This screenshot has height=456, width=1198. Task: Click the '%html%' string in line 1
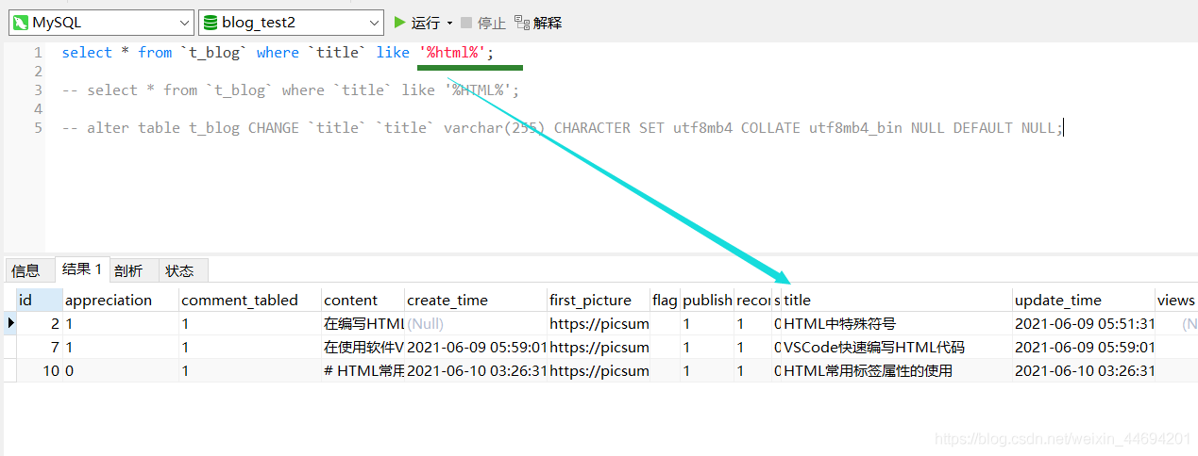[x=452, y=53]
